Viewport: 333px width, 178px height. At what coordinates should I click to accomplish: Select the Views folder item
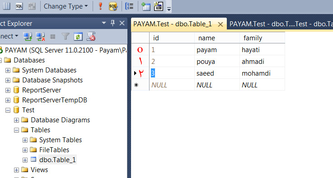coord(39,170)
